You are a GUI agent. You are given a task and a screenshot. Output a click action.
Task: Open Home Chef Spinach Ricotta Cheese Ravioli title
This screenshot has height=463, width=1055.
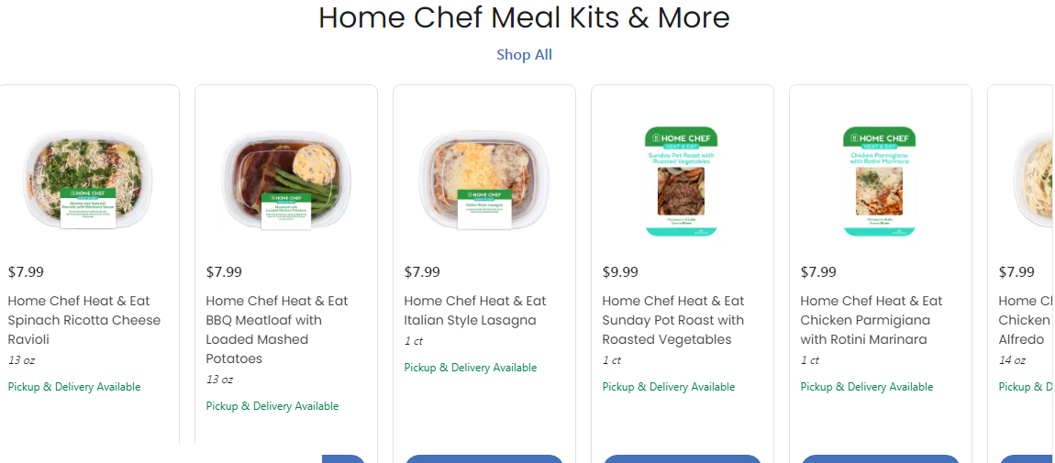tap(84, 320)
